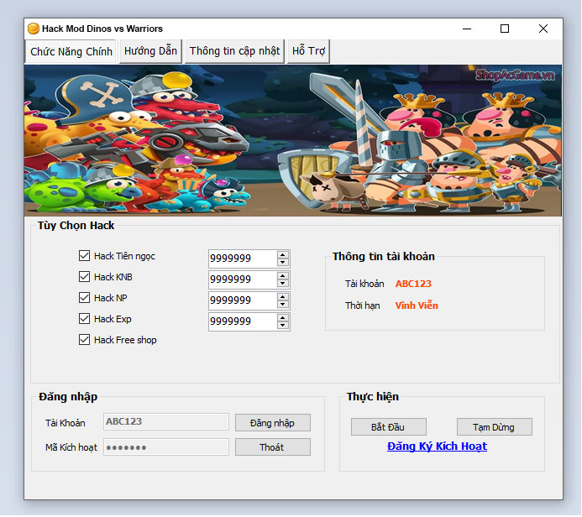Decrease Hack Exp value with down arrow

[283, 326]
